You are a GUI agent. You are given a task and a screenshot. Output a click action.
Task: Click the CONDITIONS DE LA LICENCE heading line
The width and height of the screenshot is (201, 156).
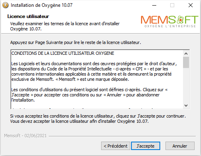(63, 53)
